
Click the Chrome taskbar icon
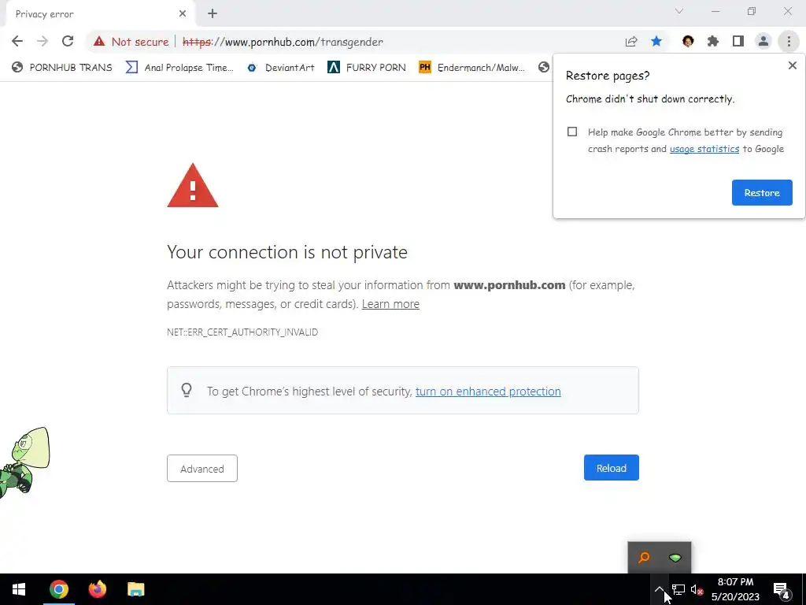(58, 589)
